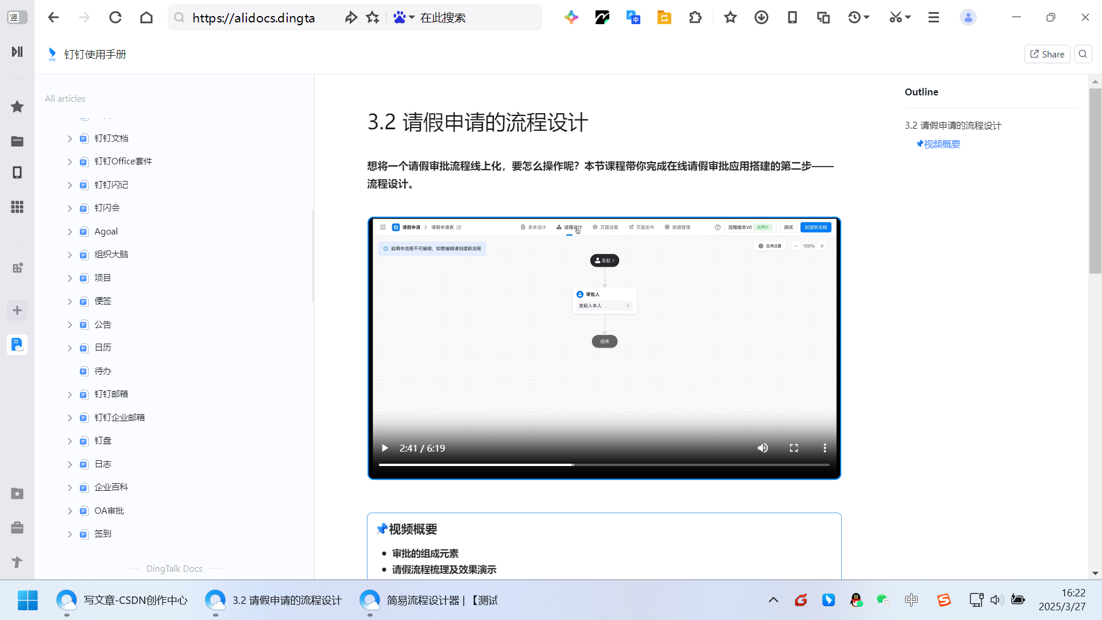Image resolution: width=1102 pixels, height=620 pixels.
Task: Open the extensions puzzle icon
Action: click(x=695, y=17)
